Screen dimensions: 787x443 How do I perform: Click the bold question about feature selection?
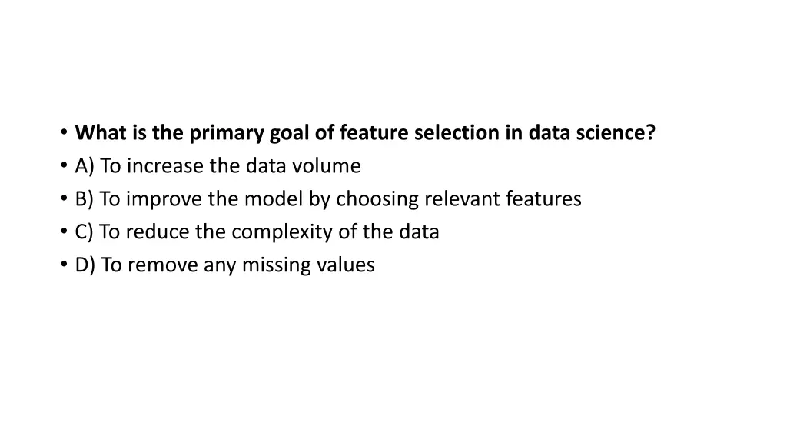(x=365, y=133)
